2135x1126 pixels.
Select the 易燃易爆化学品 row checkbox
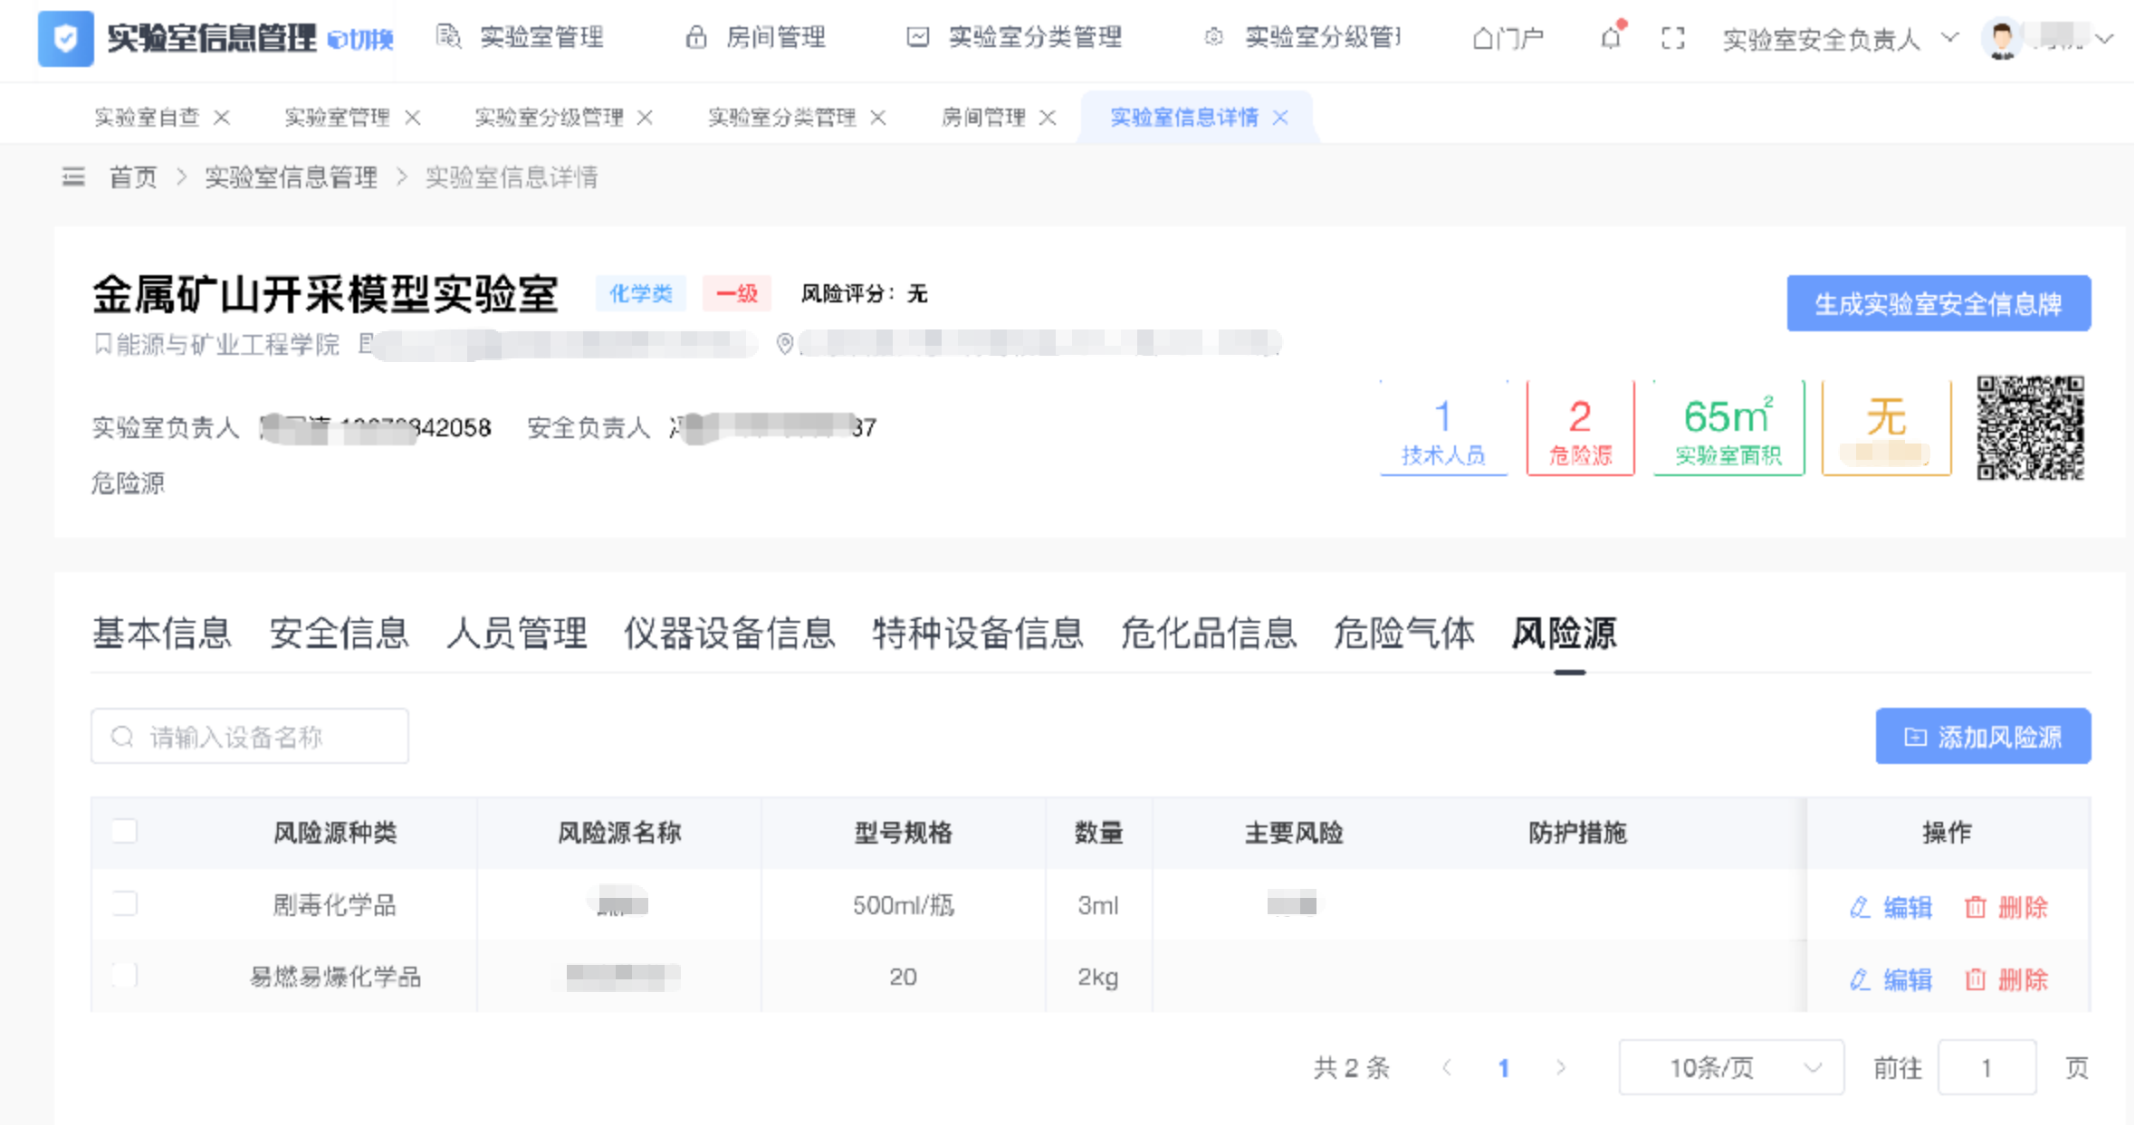pyautogui.click(x=124, y=976)
